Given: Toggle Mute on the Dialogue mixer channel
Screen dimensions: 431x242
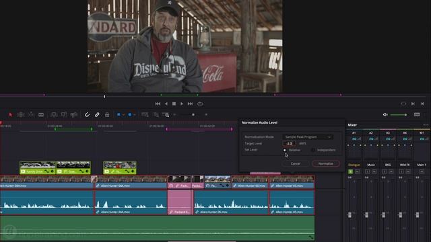Looking at the screenshot, I should (358, 172).
